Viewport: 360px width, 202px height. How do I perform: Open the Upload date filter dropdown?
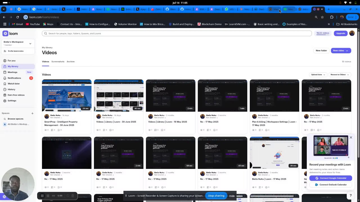[x=318, y=75]
